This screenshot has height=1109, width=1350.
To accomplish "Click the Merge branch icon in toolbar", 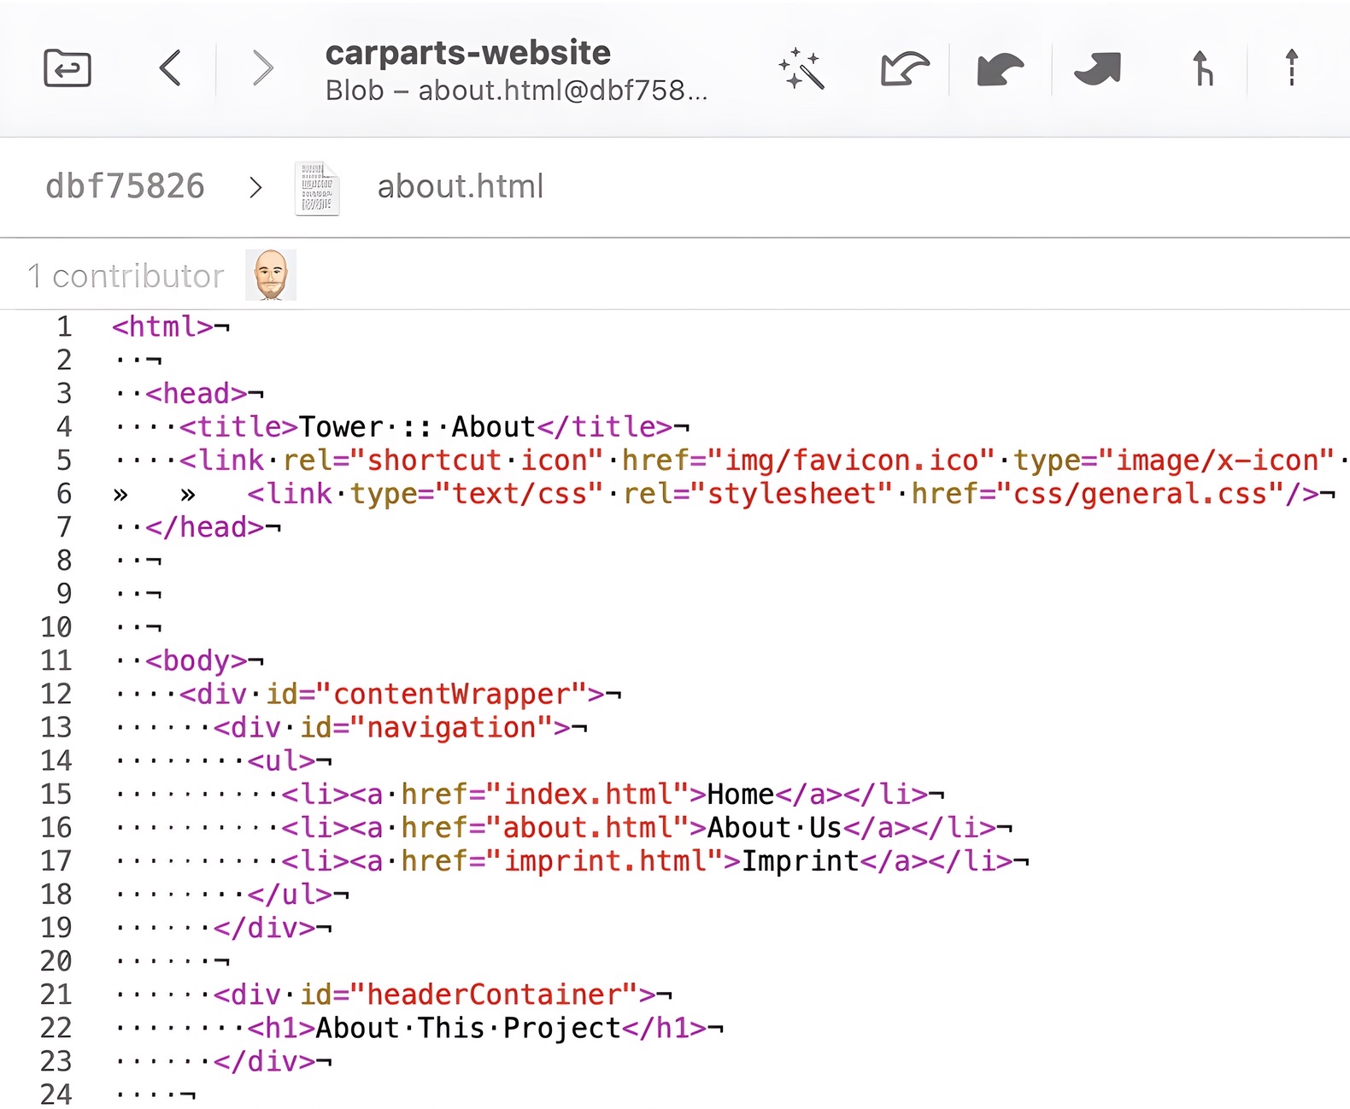I will point(1202,68).
